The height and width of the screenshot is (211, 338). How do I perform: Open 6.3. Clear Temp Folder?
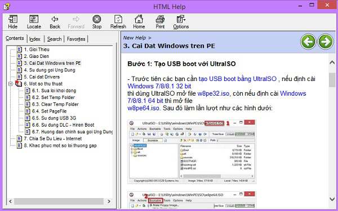55,105
